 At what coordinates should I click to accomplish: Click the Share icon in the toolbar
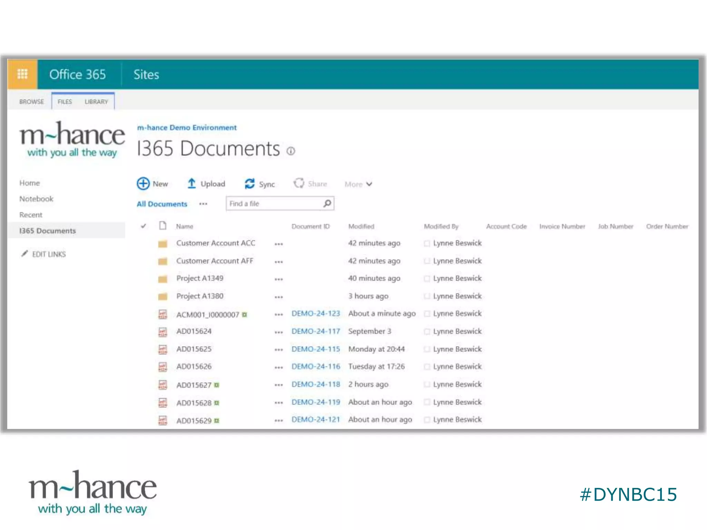click(299, 183)
